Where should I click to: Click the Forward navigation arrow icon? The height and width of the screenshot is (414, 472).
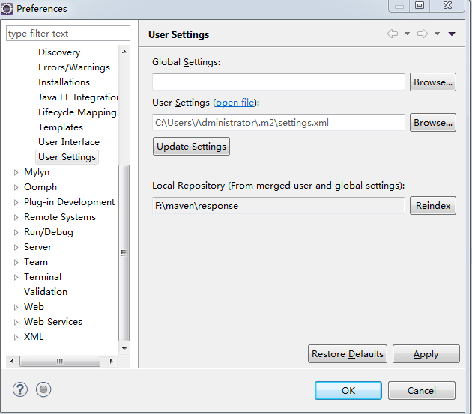[x=423, y=34]
